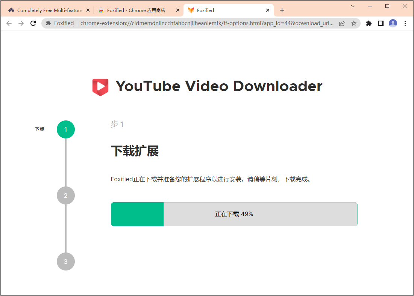Open a new tab with the plus button
Viewport: 414px width, 296px height.
pyautogui.click(x=282, y=10)
